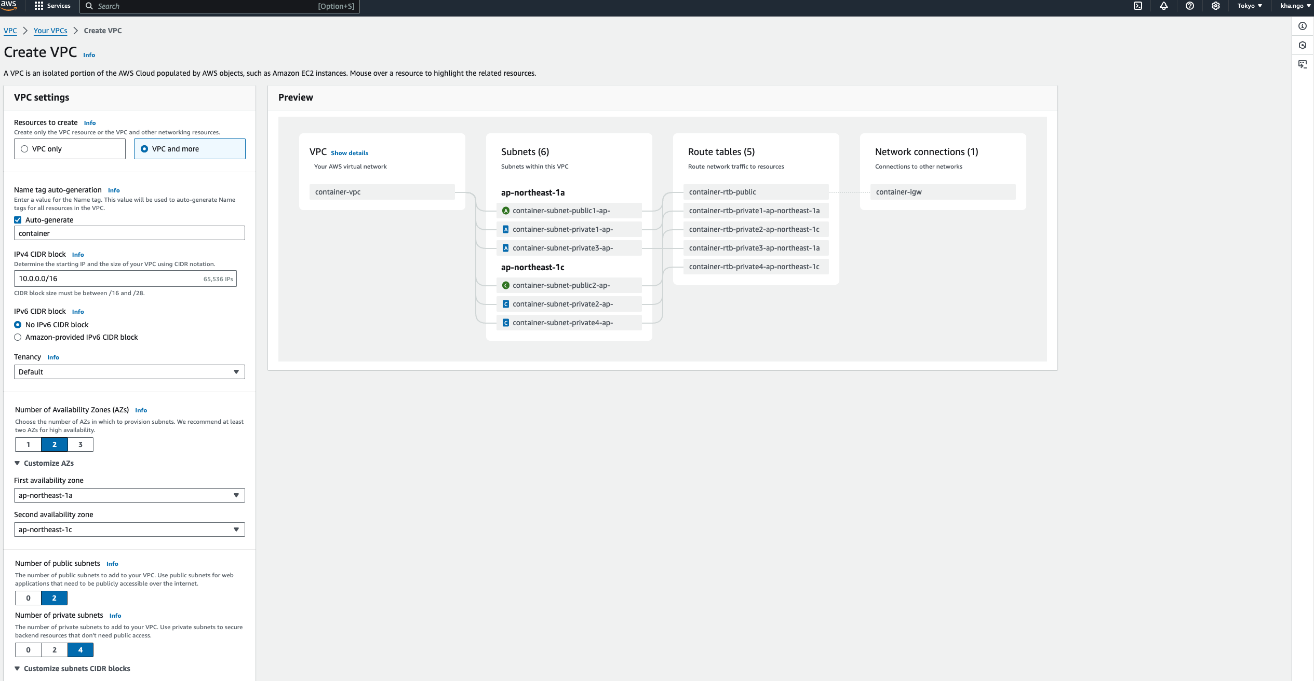Open Info link for Resources to create
The image size is (1314, 681).
(90, 123)
